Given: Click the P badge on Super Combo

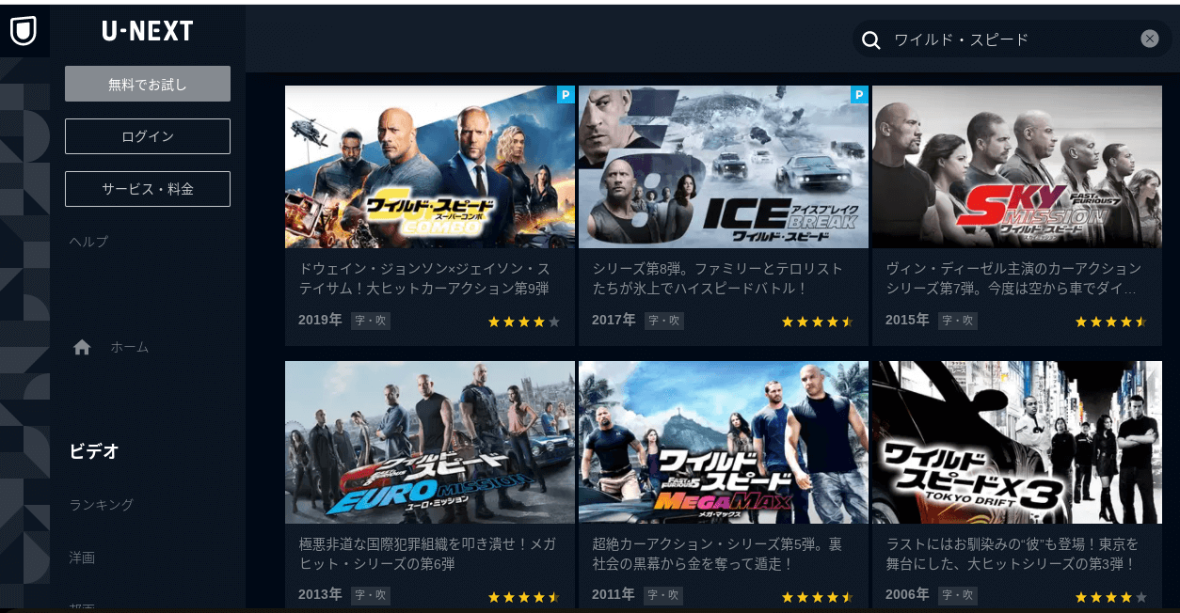Looking at the screenshot, I should click(566, 94).
